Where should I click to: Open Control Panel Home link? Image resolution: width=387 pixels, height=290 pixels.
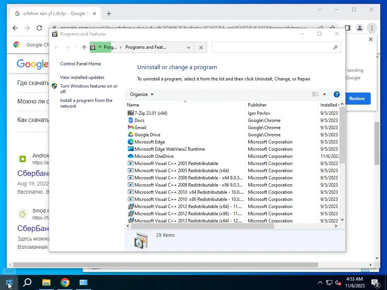[80, 63]
